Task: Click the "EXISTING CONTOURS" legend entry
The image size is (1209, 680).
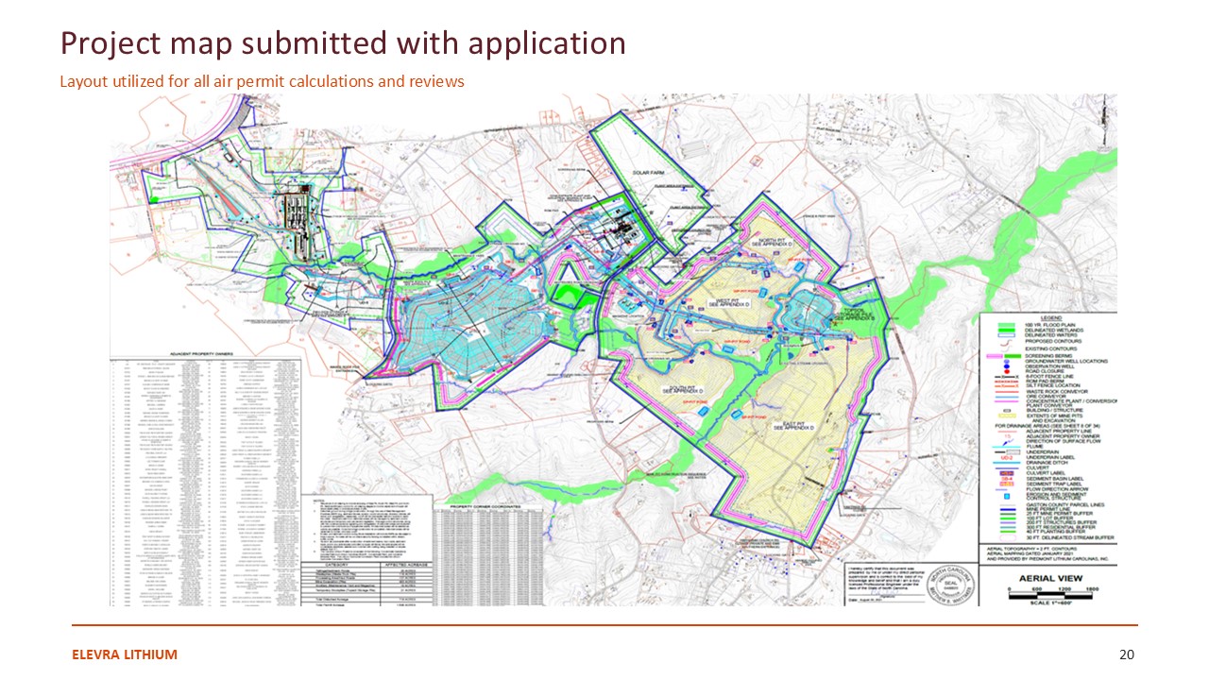Action: (1050, 350)
